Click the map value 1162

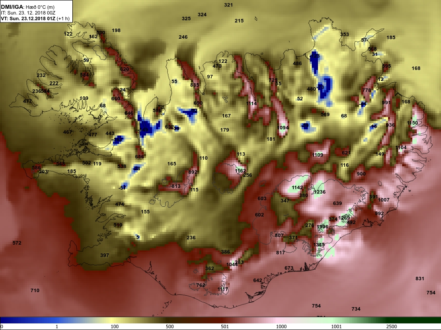(240, 171)
